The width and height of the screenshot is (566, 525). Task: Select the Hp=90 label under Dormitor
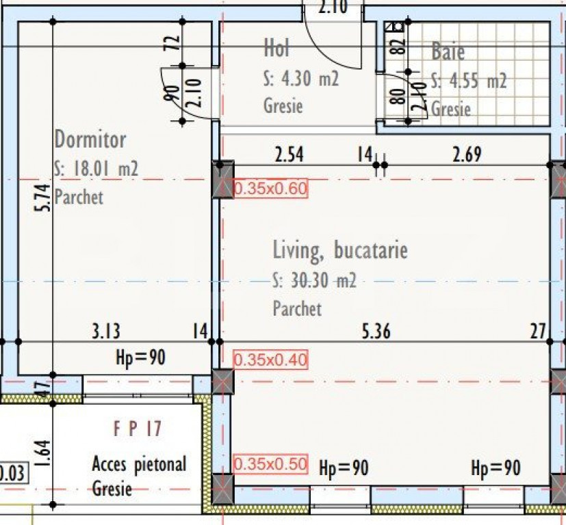[140, 357]
